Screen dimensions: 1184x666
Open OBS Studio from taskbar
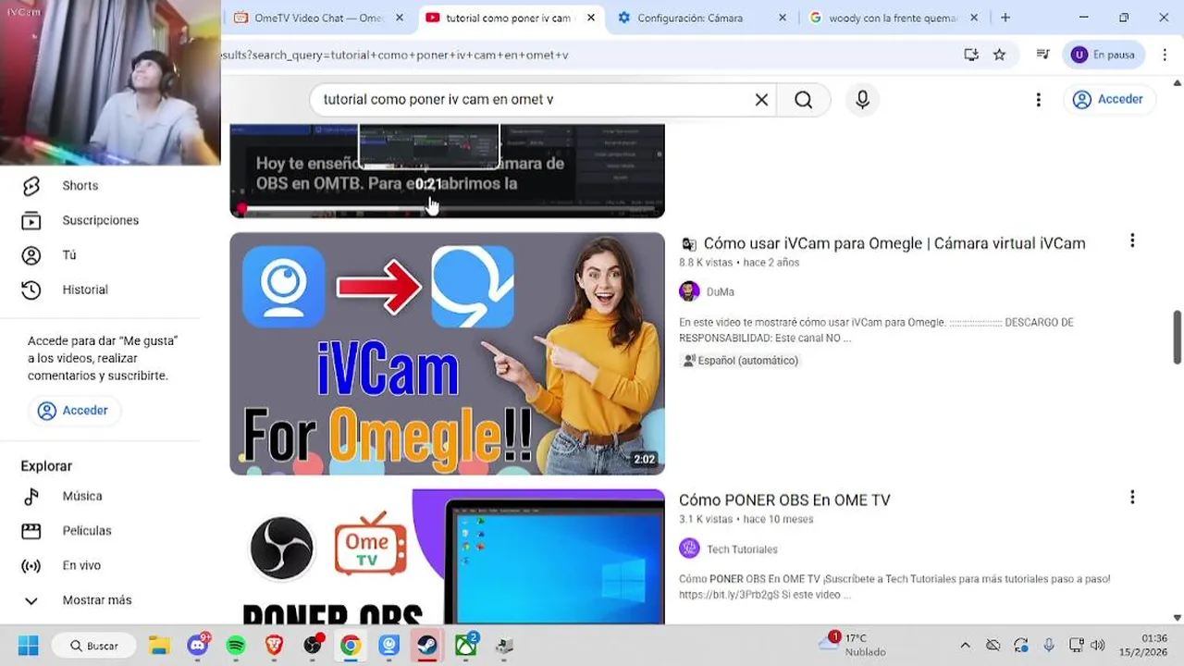pyautogui.click(x=313, y=646)
